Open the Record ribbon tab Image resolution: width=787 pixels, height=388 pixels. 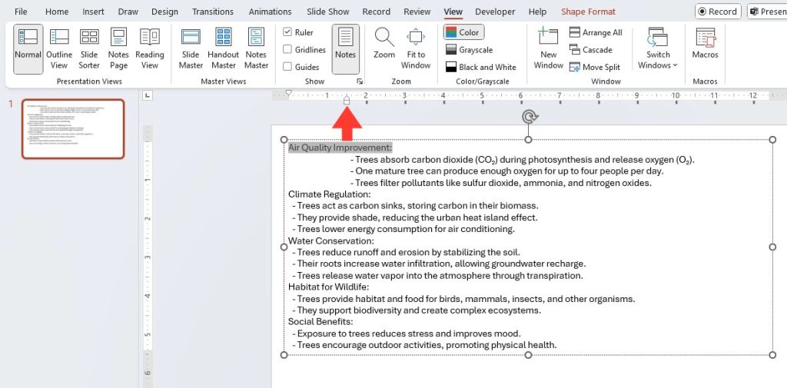tap(376, 12)
